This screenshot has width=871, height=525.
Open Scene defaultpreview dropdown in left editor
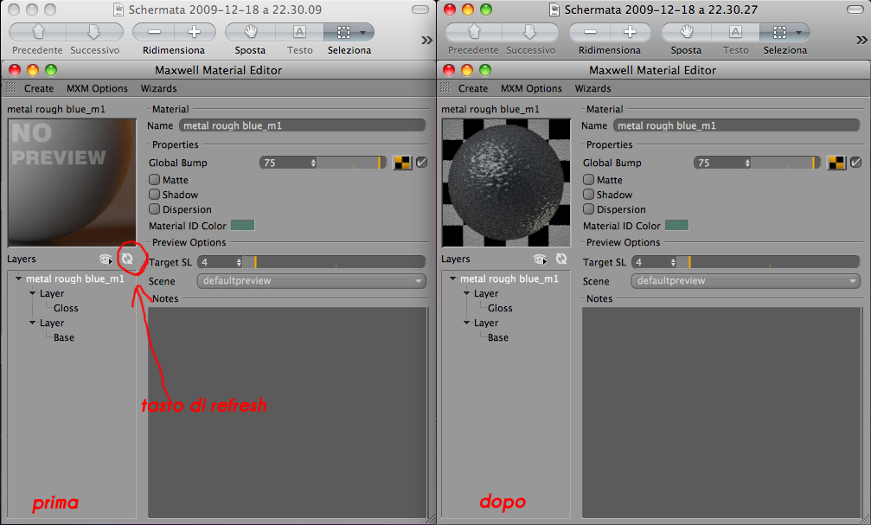[x=311, y=280]
